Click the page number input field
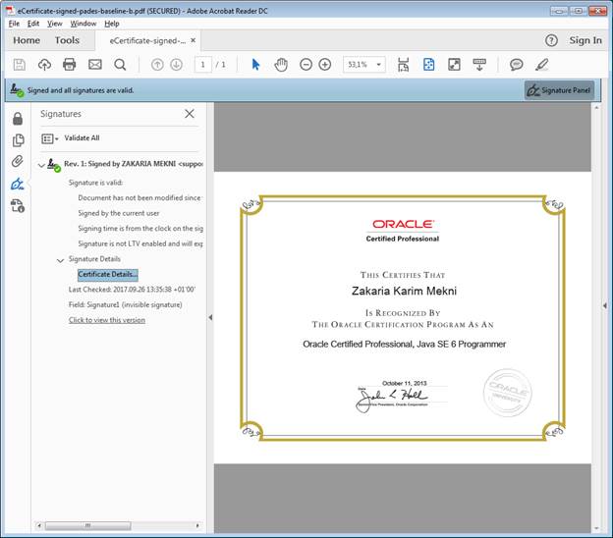 click(x=203, y=65)
